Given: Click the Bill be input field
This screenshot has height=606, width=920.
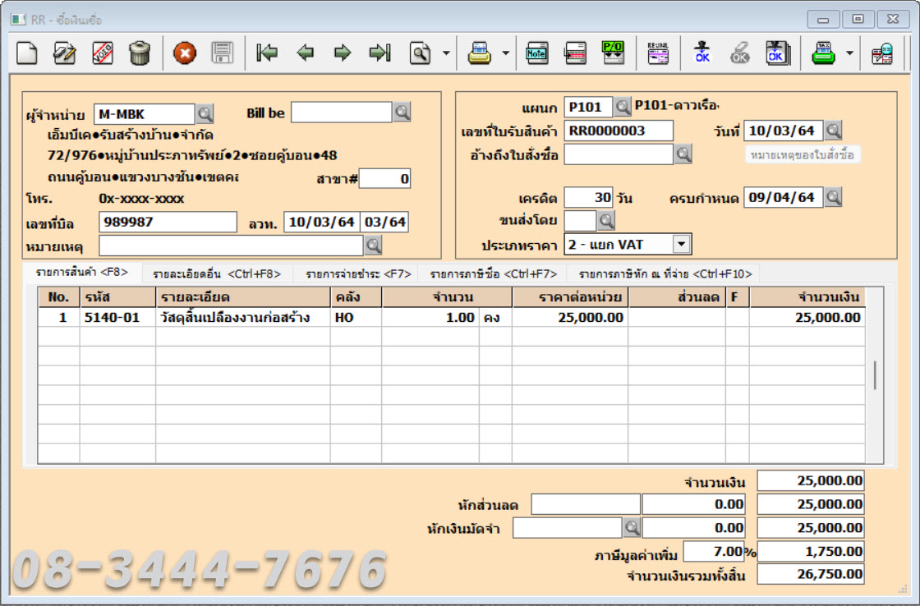Looking at the screenshot, I should point(342,112).
